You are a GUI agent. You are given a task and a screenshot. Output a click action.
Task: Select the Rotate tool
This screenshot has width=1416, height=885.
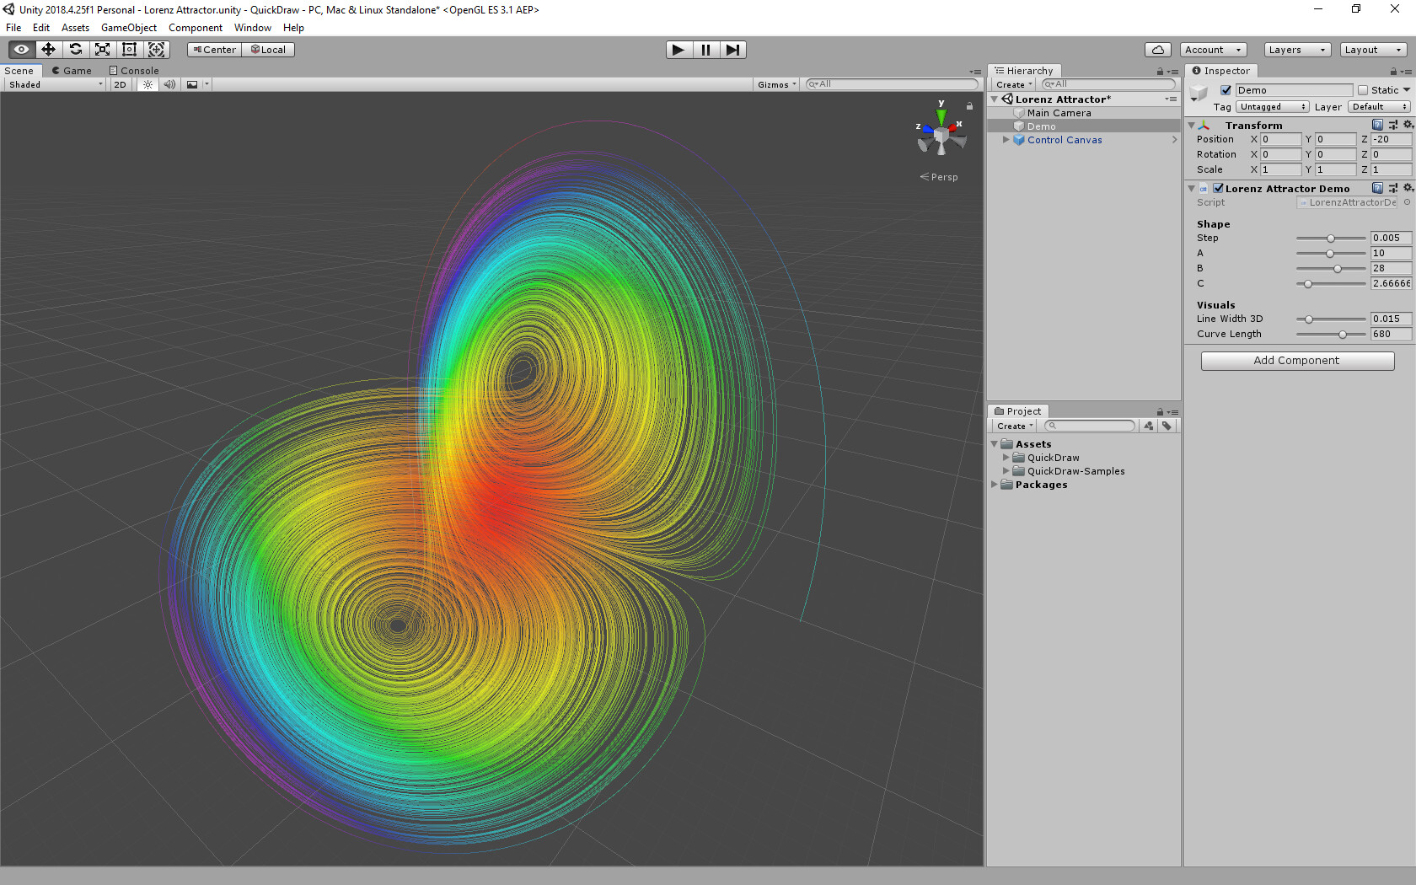click(x=76, y=49)
